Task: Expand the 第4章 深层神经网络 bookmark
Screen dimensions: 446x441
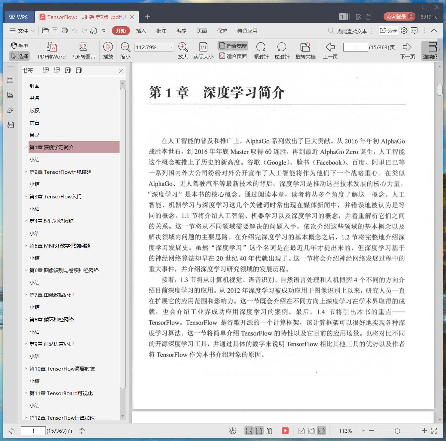Action: tap(26, 221)
